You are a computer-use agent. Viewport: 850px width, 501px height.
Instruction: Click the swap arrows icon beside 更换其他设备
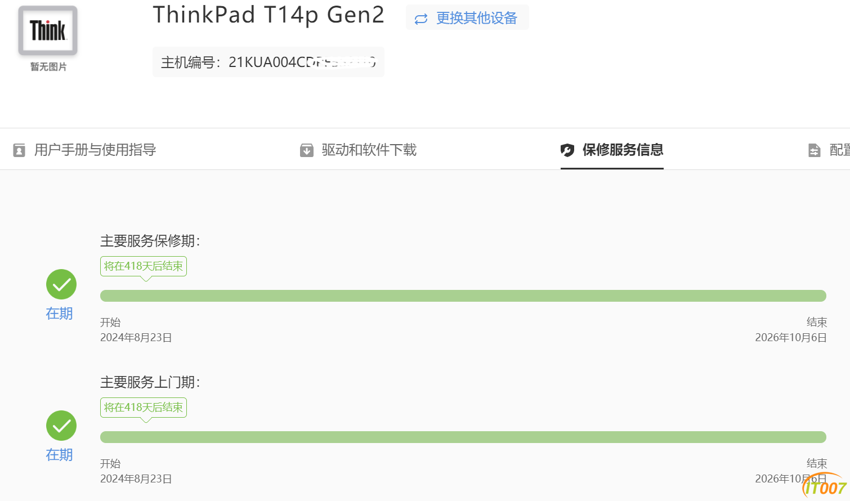pos(421,19)
